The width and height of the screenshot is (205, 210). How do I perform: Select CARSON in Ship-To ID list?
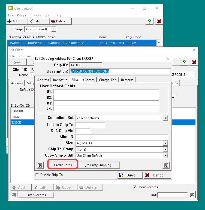coord(22,111)
